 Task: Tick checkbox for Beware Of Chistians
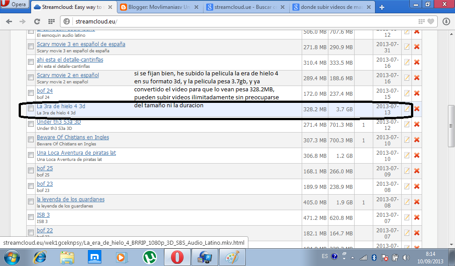point(31,139)
